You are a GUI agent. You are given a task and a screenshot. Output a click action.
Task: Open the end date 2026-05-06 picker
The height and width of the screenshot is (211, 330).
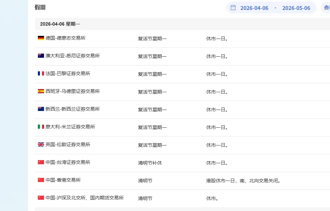pyautogui.click(x=296, y=8)
